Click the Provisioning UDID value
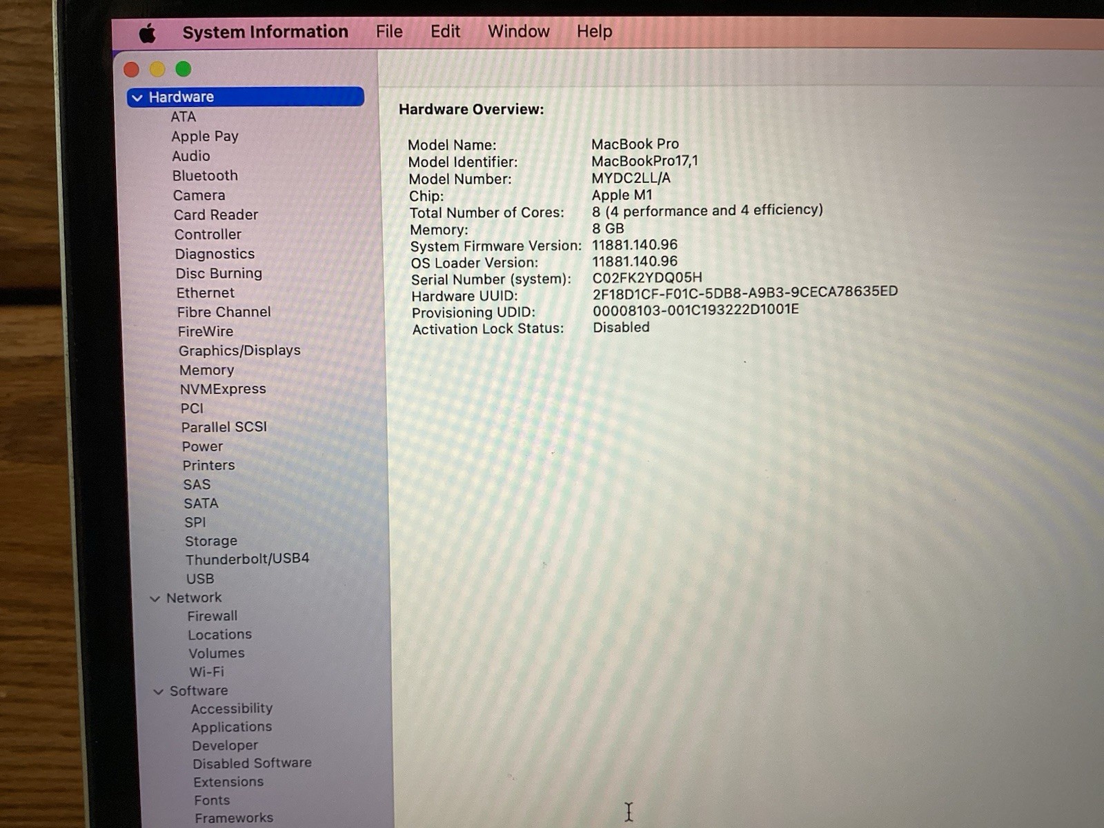This screenshot has height=828, width=1104. [x=696, y=310]
